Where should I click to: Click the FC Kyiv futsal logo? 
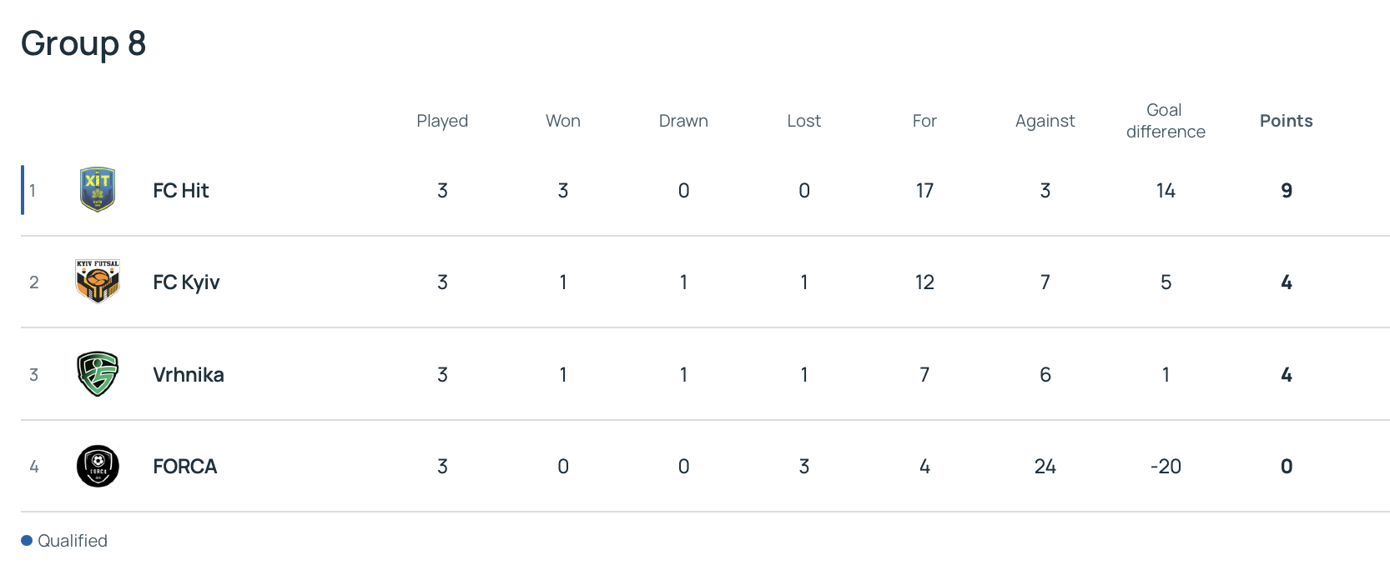coord(98,282)
